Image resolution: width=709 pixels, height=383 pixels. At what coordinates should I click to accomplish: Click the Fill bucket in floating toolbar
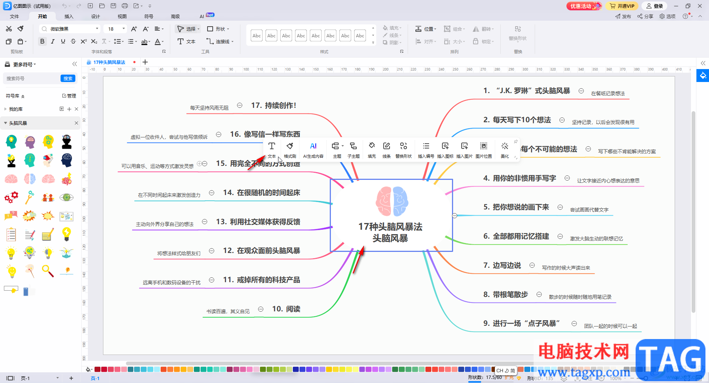point(372,150)
